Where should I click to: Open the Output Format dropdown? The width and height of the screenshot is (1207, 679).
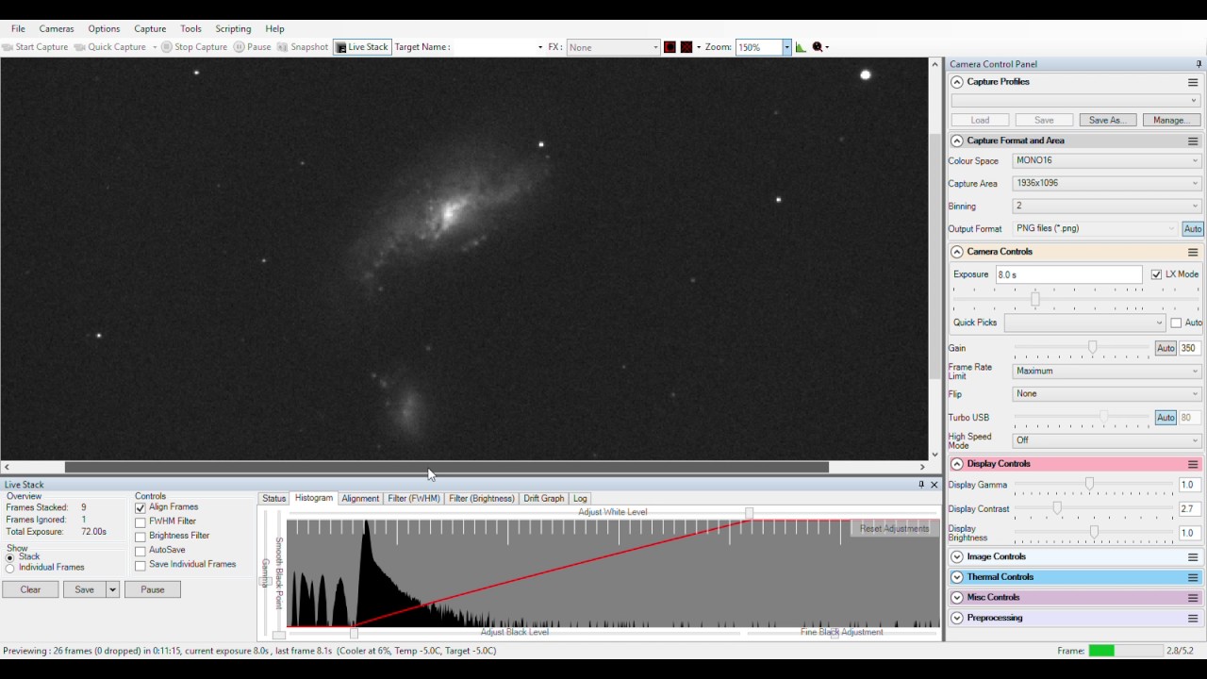(1096, 229)
